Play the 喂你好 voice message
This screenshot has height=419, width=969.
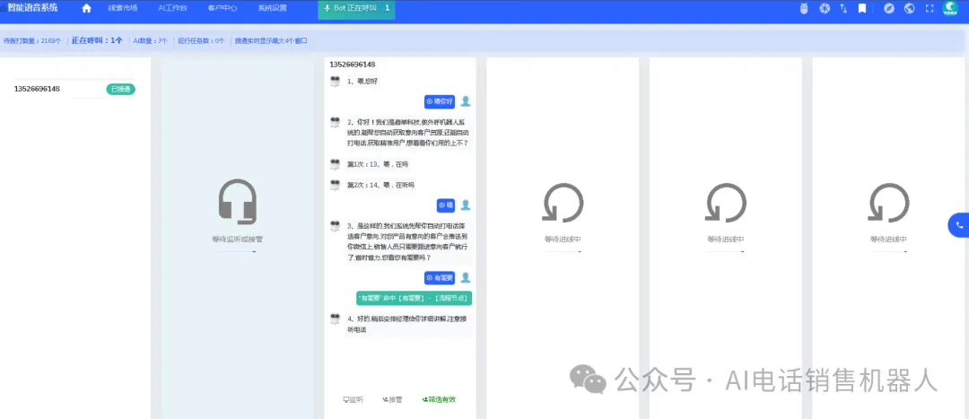point(440,101)
